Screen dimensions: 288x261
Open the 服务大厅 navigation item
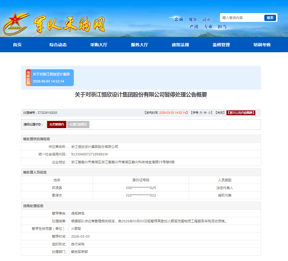tap(139, 45)
